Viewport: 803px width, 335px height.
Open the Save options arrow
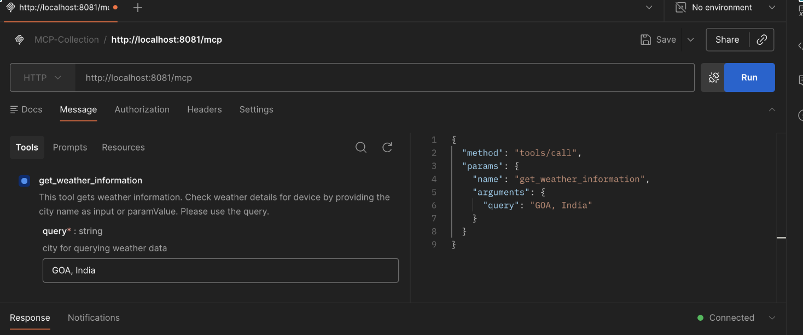[x=690, y=39]
